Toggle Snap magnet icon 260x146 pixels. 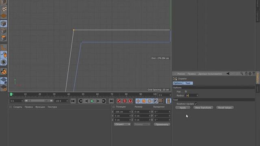point(4,71)
